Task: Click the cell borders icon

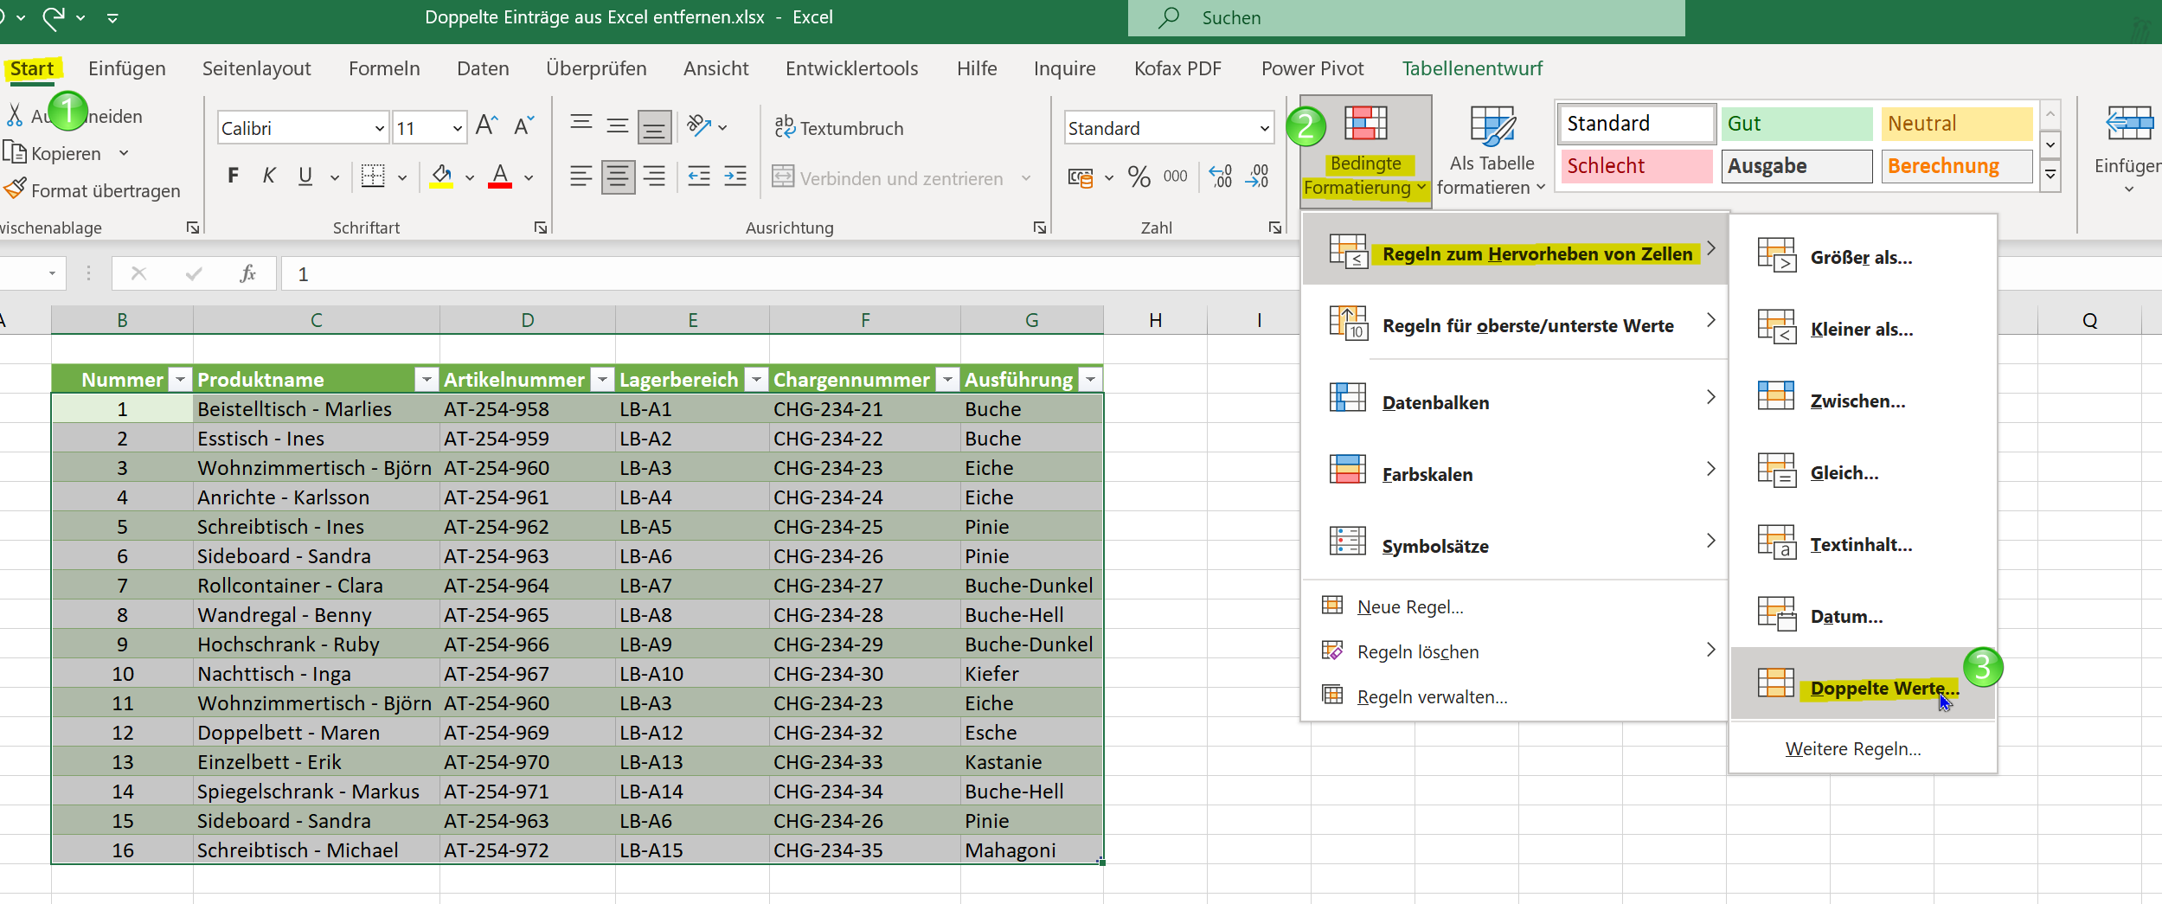Action: (373, 176)
